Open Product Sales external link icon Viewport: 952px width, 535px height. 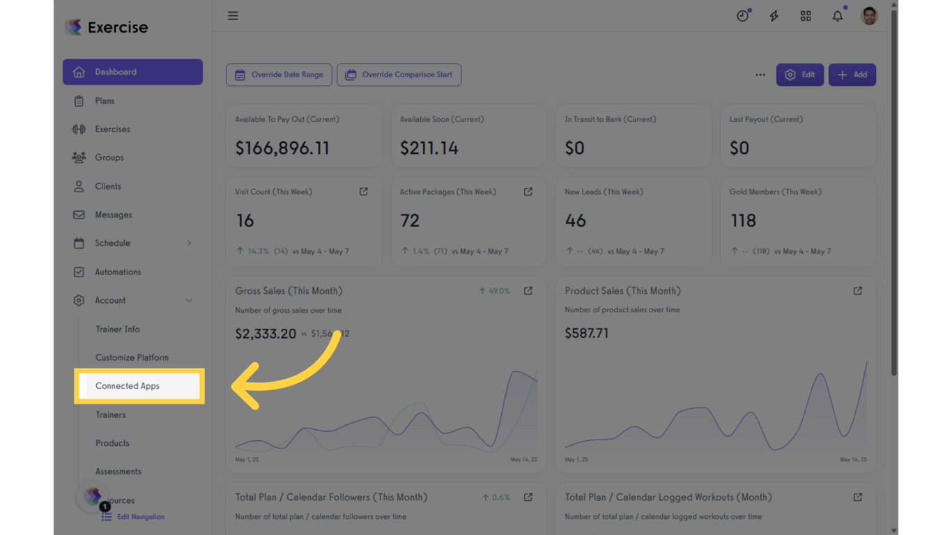coord(858,291)
